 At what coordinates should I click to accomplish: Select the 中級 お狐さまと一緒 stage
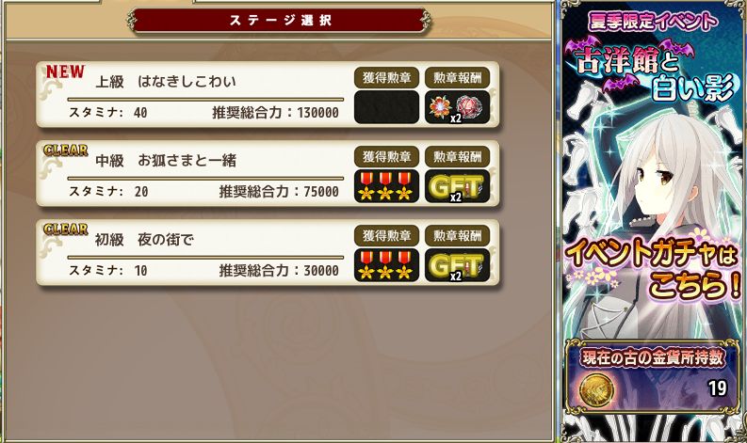click(268, 174)
